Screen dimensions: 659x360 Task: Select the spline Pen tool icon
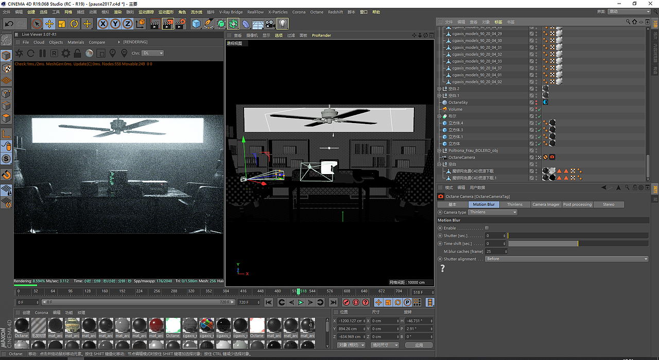pyautogui.click(x=209, y=24)
